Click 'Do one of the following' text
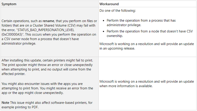Screen dimensions: 197x111 [118, 10]
